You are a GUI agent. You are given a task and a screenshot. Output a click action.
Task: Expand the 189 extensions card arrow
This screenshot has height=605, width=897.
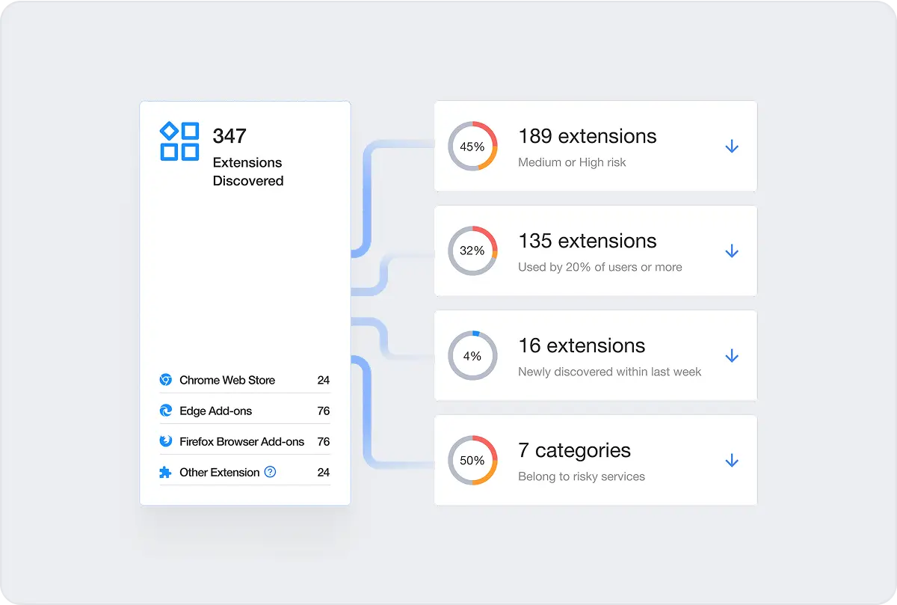tap(732, 147)
